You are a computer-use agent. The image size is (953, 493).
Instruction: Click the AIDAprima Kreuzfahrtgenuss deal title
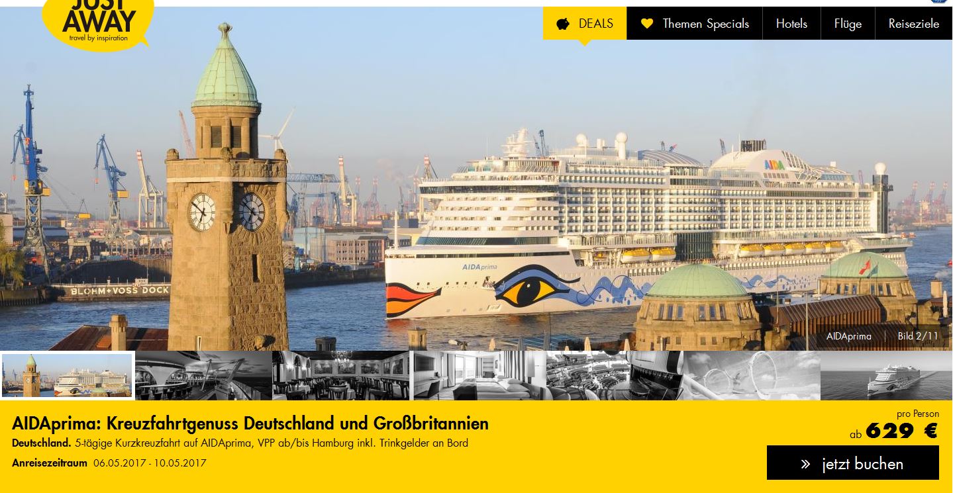pyautogui.click(x=250, y=424)
